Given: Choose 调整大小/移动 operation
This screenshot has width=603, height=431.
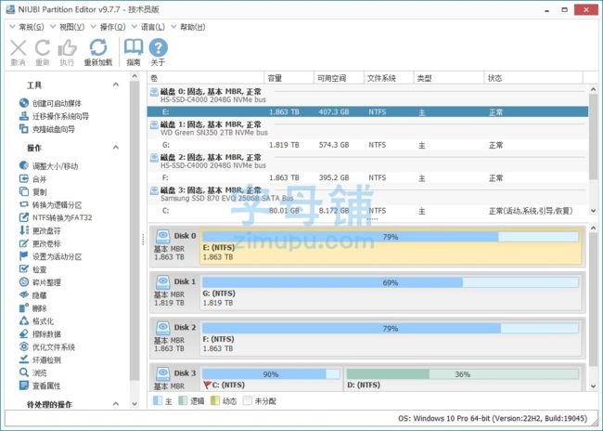Looking at the screenshot, I should pos(48,166).
